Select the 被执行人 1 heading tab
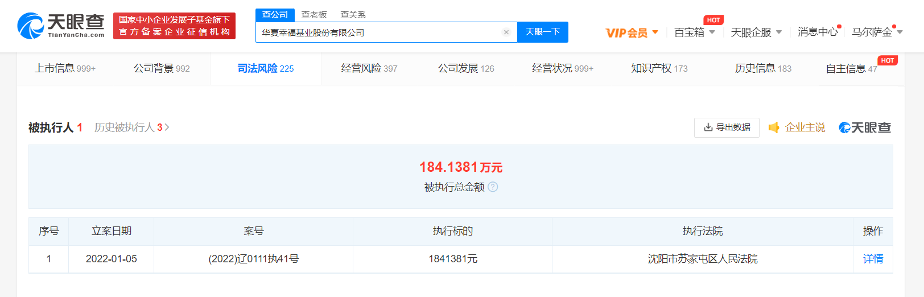The image size is (924, 297). click(56, 127)
